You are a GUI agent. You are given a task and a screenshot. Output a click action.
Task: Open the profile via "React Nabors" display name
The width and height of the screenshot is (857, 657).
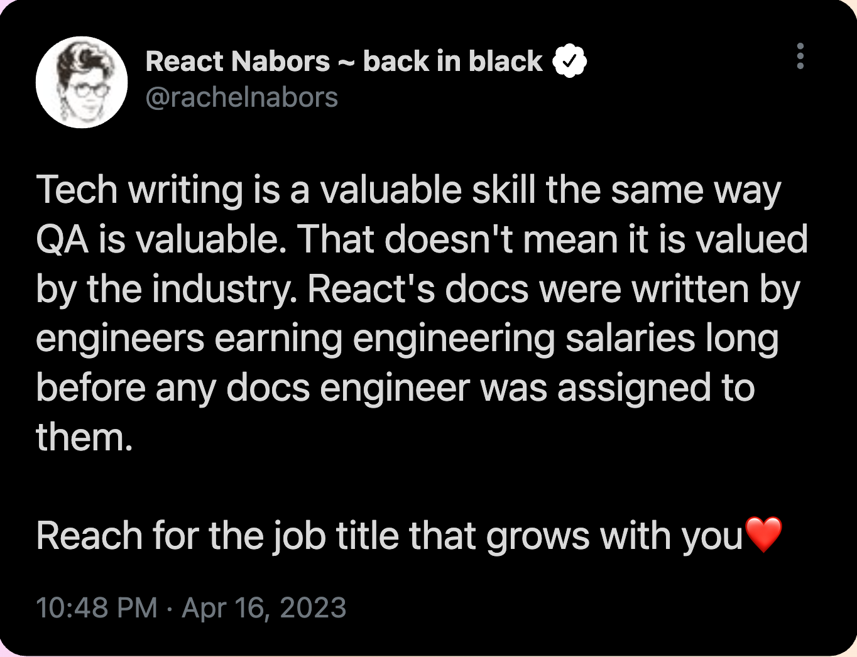[x=237, y=62]
